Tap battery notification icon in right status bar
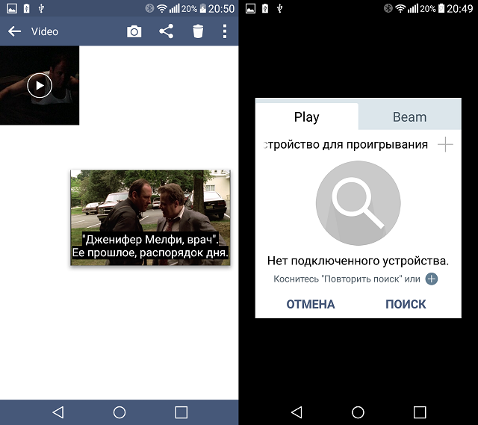The width and height of the screenshot is (478, 425). pyautogui.click(x=265, y=8)
